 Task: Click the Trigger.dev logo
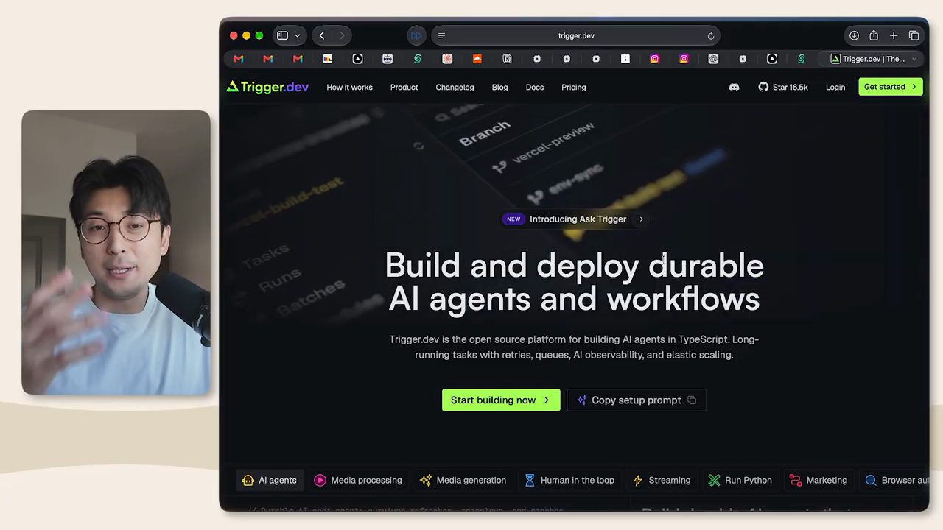267,87
